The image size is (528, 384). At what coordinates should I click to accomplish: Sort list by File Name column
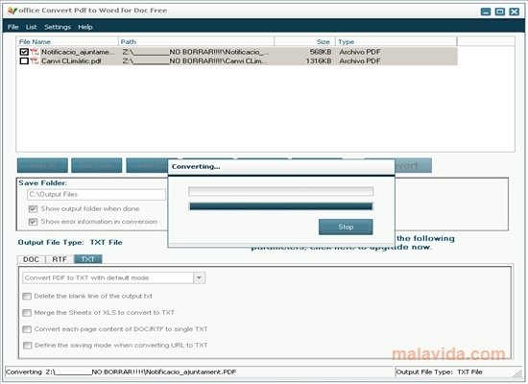tap(67, 42)
